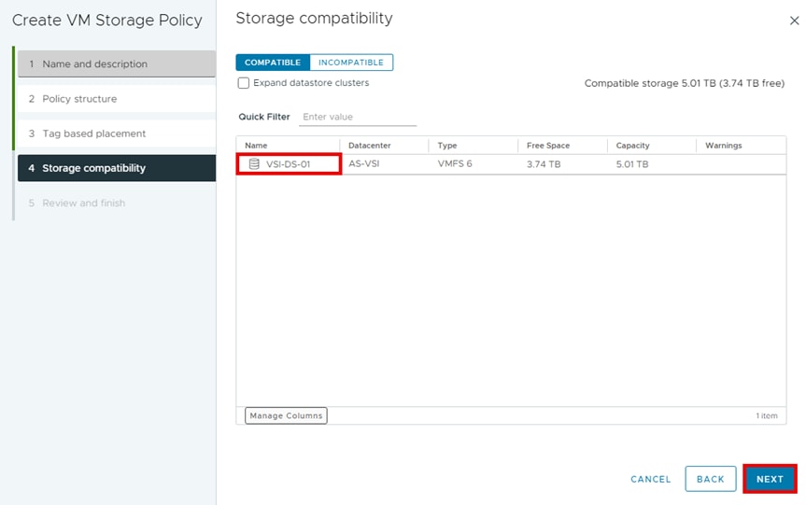Image resolution: width=806 pixels, height=505 pixels.
Task: Switch to the INCOMPATIBLE tab
Action: 350,63
